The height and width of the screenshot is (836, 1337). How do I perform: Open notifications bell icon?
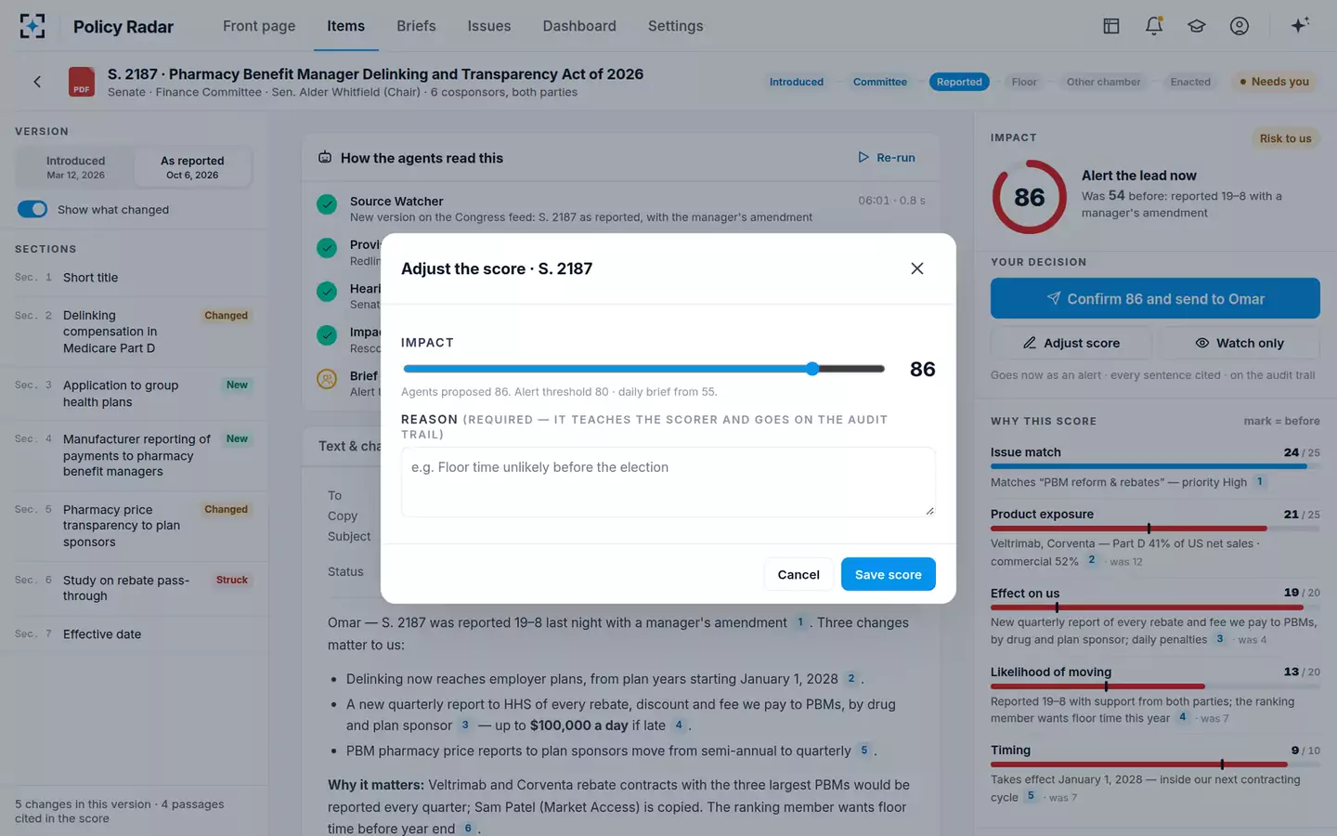(x=1154, y=26)
